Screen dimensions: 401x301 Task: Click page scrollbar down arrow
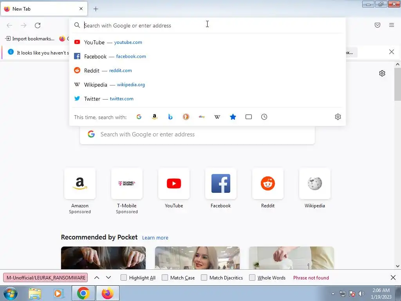pyautogui.click(x=397, y=266)
